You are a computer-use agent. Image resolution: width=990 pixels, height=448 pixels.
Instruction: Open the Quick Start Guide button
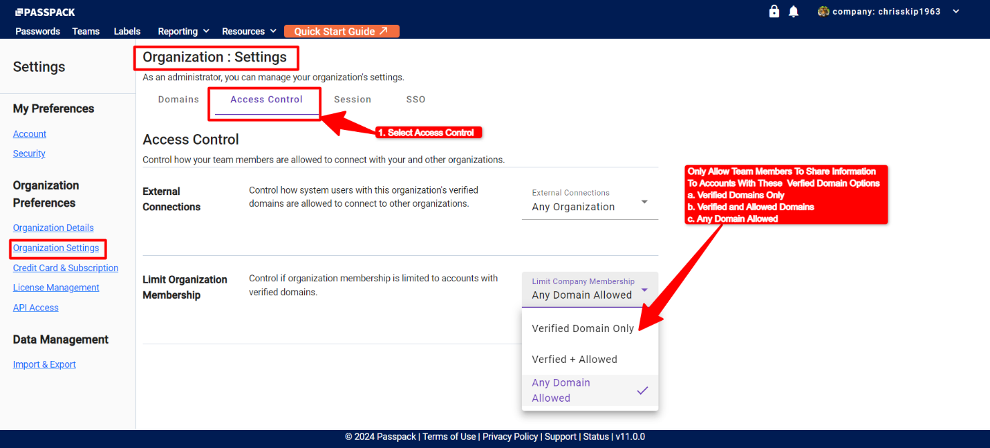coord(342,31)
